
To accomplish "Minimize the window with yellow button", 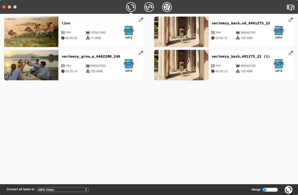I will pos(9,7).
